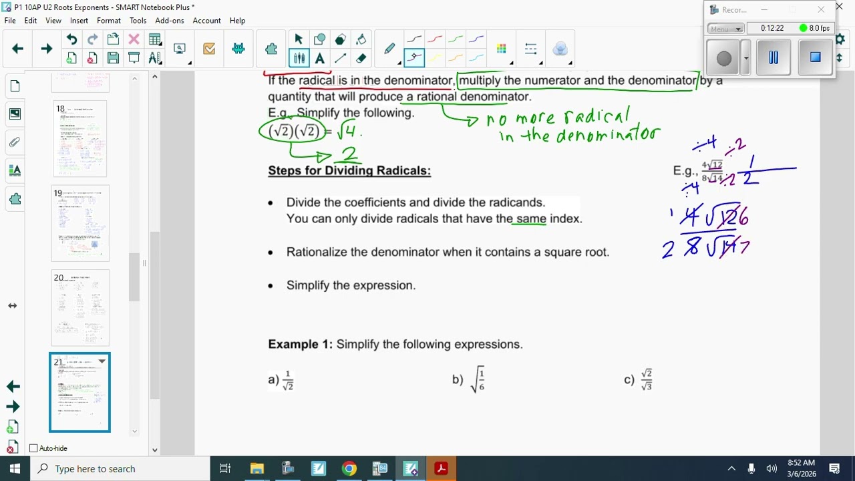
Task: Delete the current page from the toolbar
Action: tap(92, 58)
